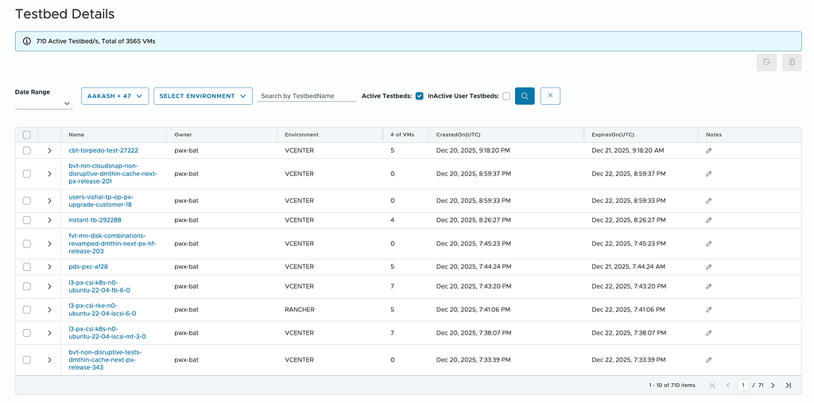Go to first page of results
814x403 pixels.
coord(713,386)
